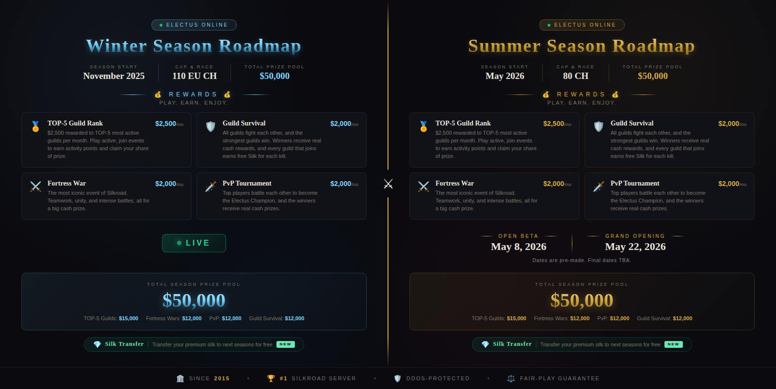Click the shield icon in Summer Guild Survival card

598,126
